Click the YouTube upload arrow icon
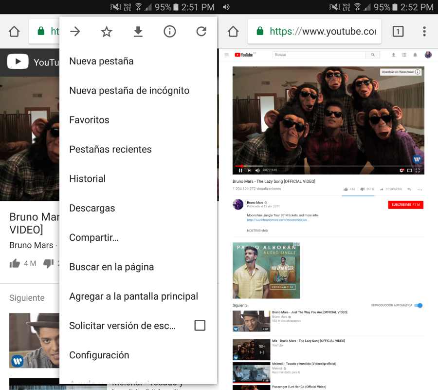 tap(393, 55)
